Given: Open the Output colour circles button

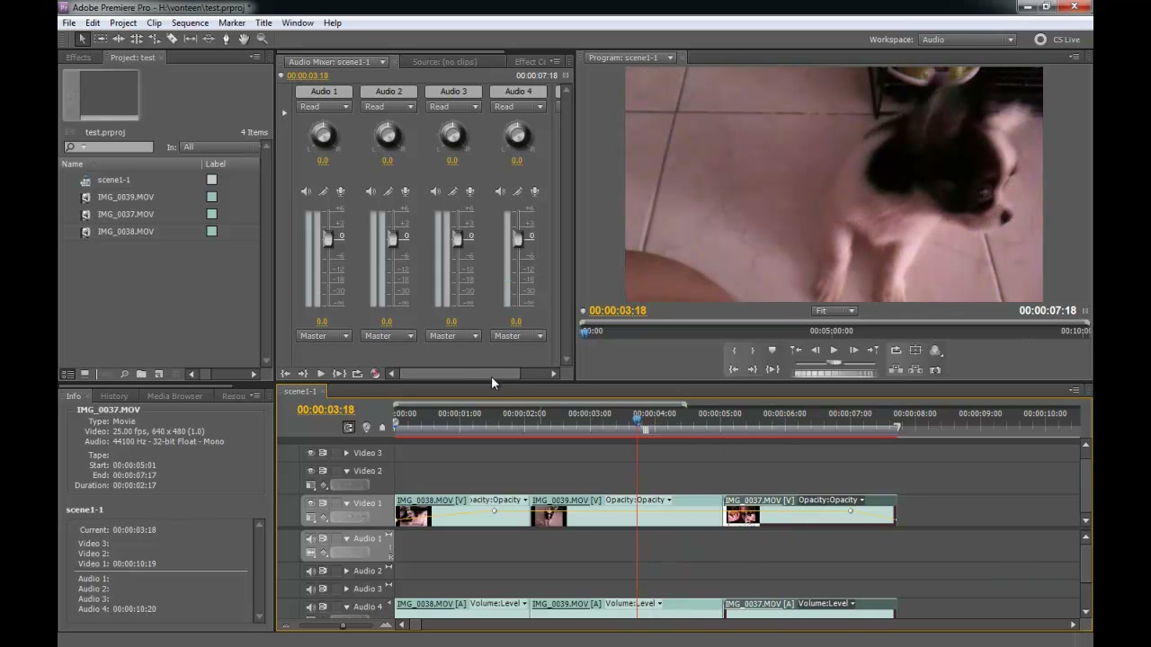Looking at the screenshot, I should [x=935, y=350].
